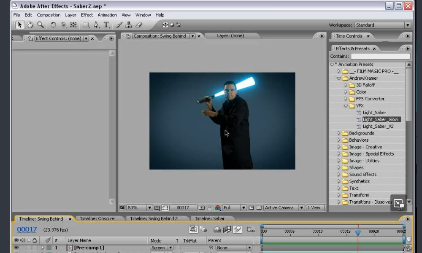The image size is (422, 253).
Task: Select the Eraser tool
Action: 138,25
